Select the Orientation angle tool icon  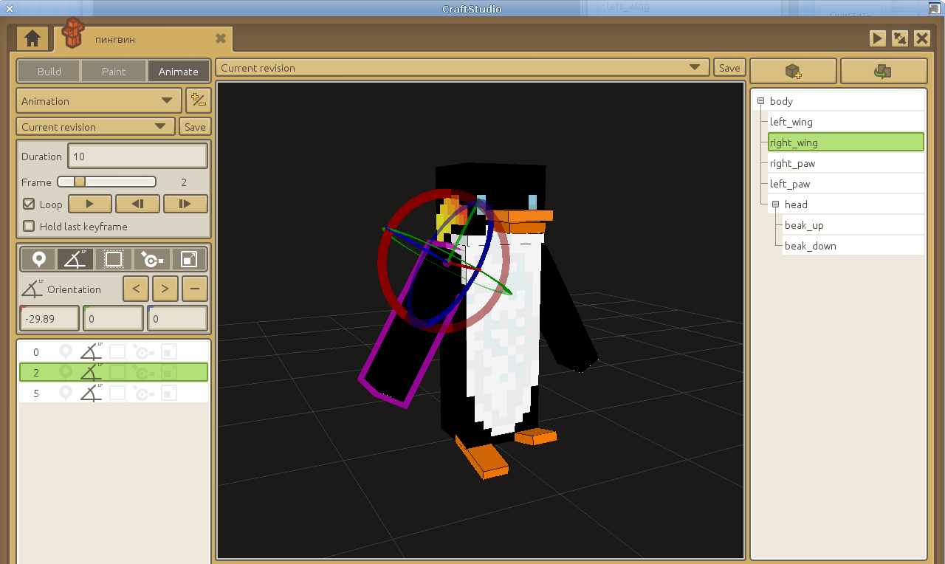tap(75, 259)
